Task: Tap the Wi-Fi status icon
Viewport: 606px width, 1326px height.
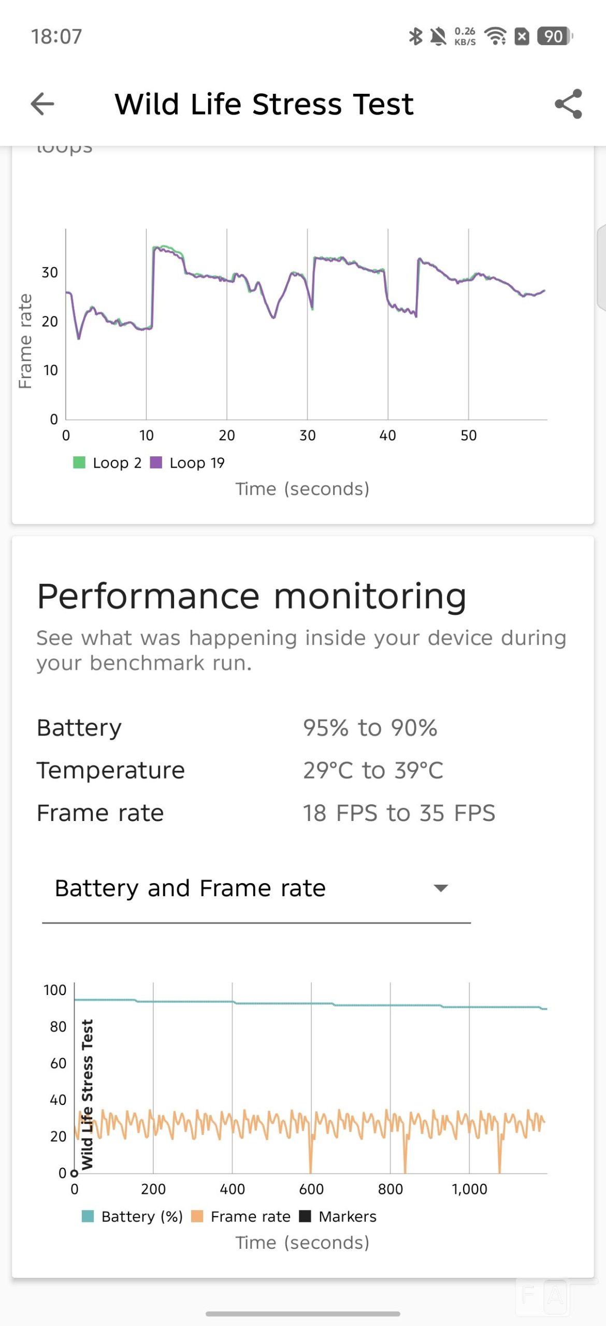Action: click(x=495, y=36)
